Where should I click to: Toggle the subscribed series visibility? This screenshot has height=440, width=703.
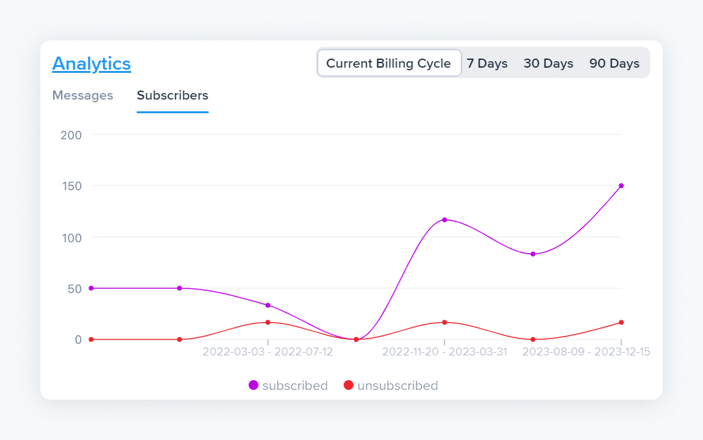(x=288, y=385)
